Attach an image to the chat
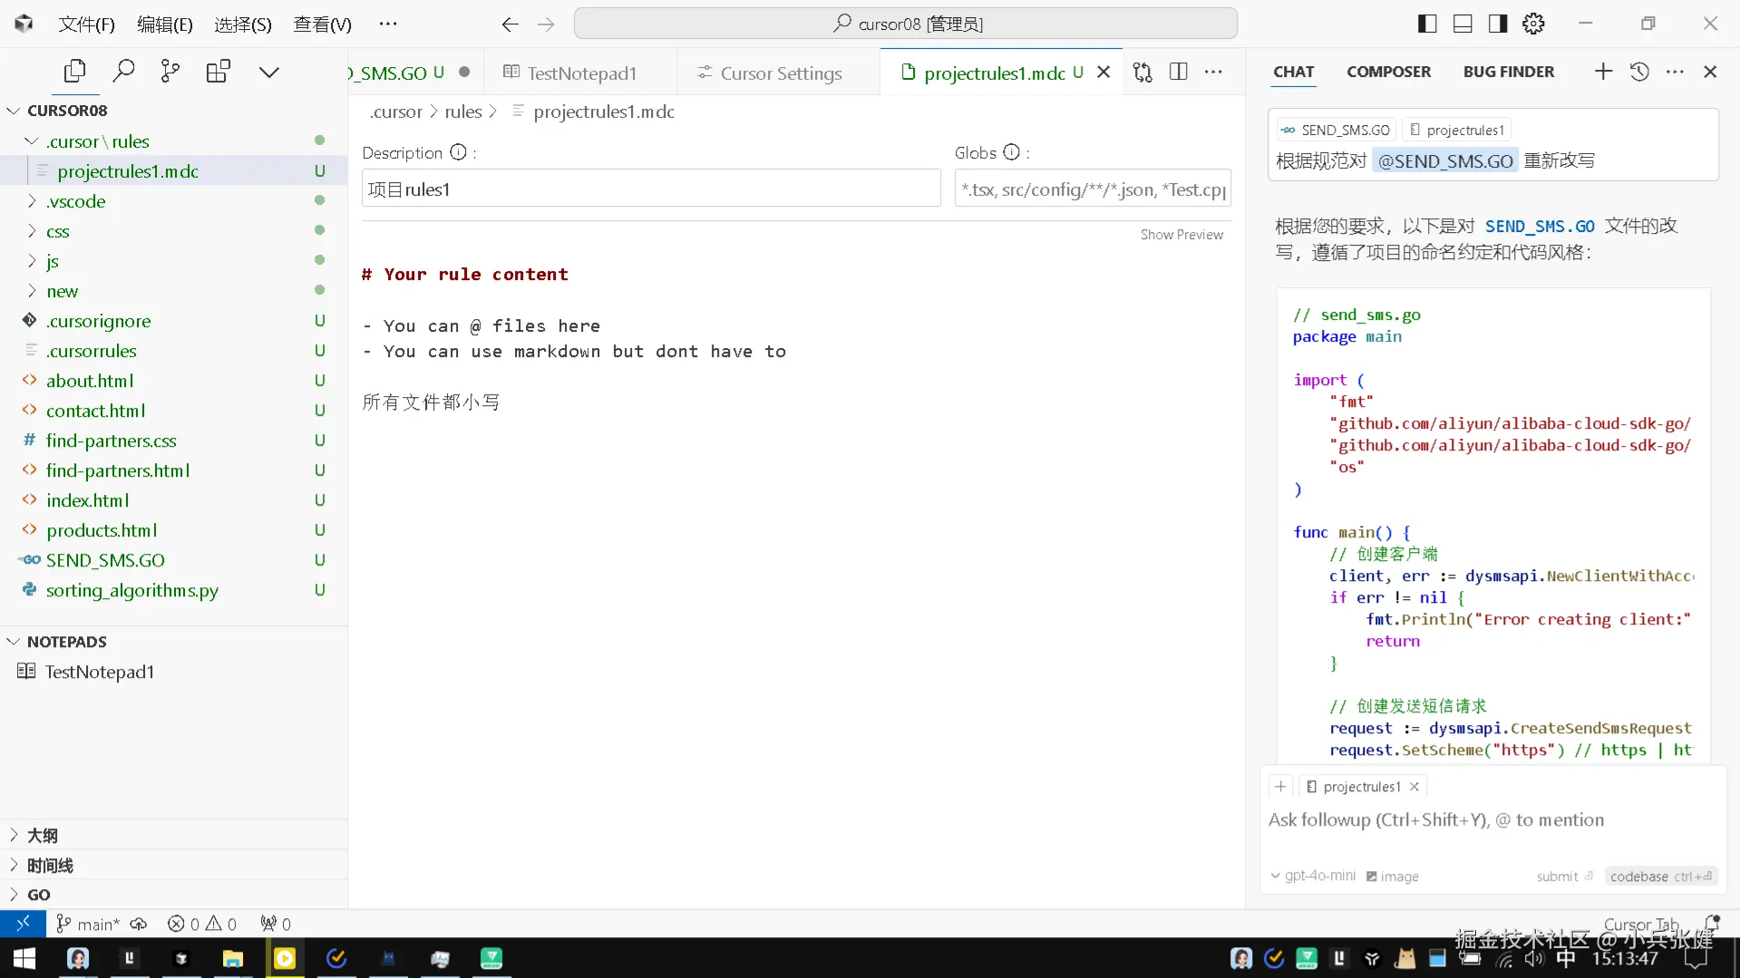Image resolution: width=1740 pixels, height=978 pixels. tap(1393, 876)
